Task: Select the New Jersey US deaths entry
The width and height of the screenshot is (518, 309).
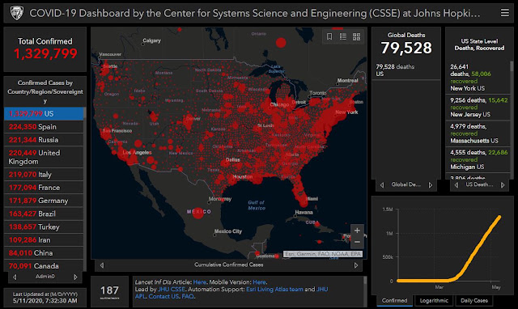Action: point(478,108)
